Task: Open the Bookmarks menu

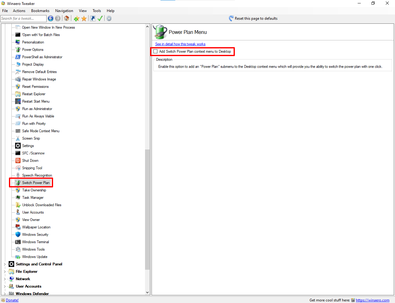Action: click(40, 11)
